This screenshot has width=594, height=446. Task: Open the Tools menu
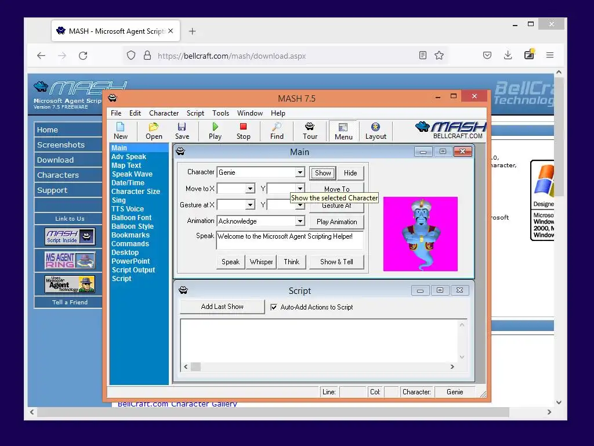click(x=220, y=113)
